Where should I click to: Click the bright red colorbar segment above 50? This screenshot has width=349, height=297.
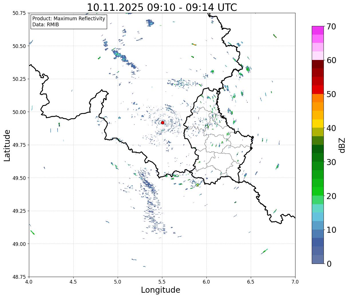(x=318, y=90)
